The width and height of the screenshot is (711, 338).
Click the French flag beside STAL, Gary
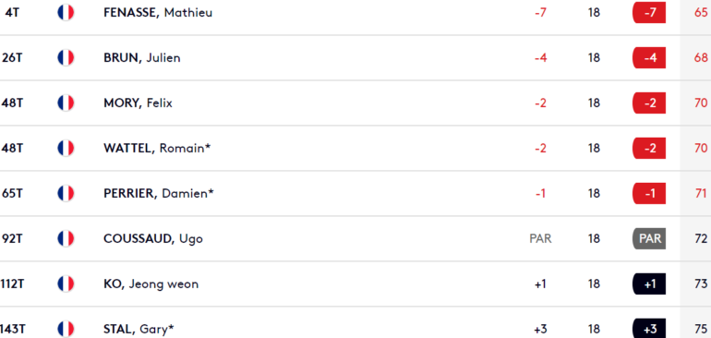point(66,329)
